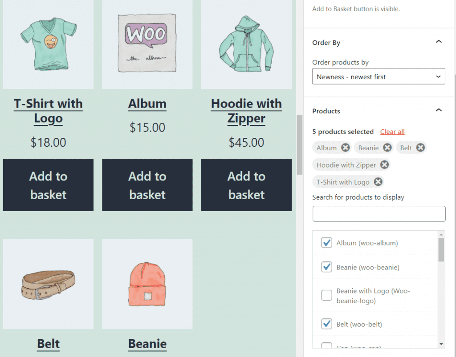
Task: Uncheck Belt (woo-belt) checkbox
Action: click(x=326, y=324)
